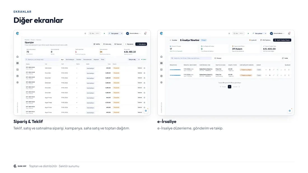This screenshot has width=308, height=173.
Task: Click send paper-plane icon in irsaliye 0002 row
Action: pyautogui.click(x=277, y=70)
